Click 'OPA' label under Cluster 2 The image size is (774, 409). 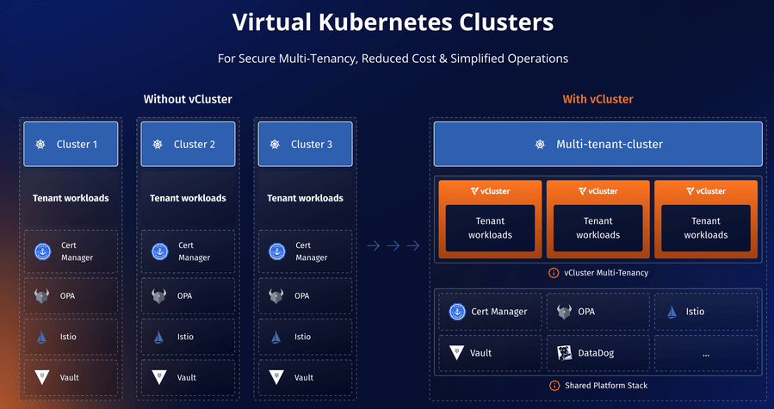[184, 296]
